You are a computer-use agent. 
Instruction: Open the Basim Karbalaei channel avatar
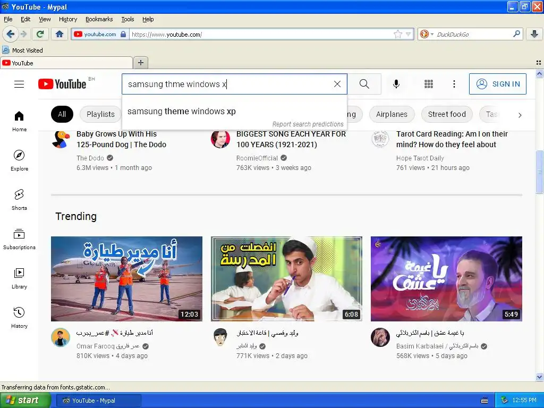pos(380,337)
